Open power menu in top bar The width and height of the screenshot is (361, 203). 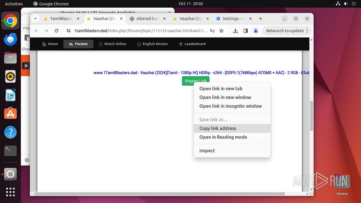tap(354, 4)
